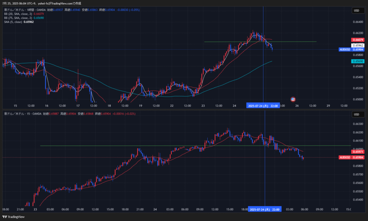Image resolution: width=368 pixels, height=221 pixels.
Task: Click the red AUDUSD label in bottom chart
Action: coord(345,157)
